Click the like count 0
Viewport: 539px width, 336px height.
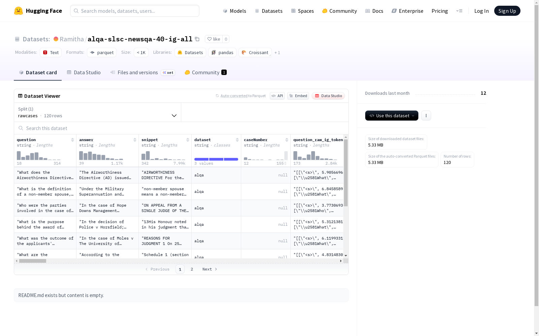point(226,39)
